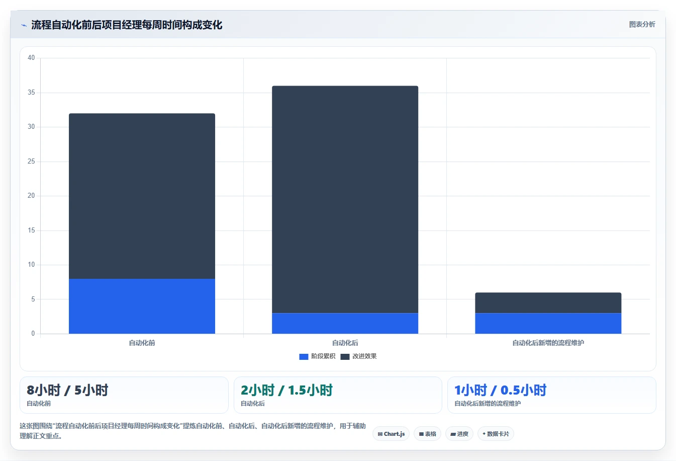The image size is (676, 461).
Task: Click the sparkle icon in the 数据卡片 tag
Action: (x=484, y=433)
